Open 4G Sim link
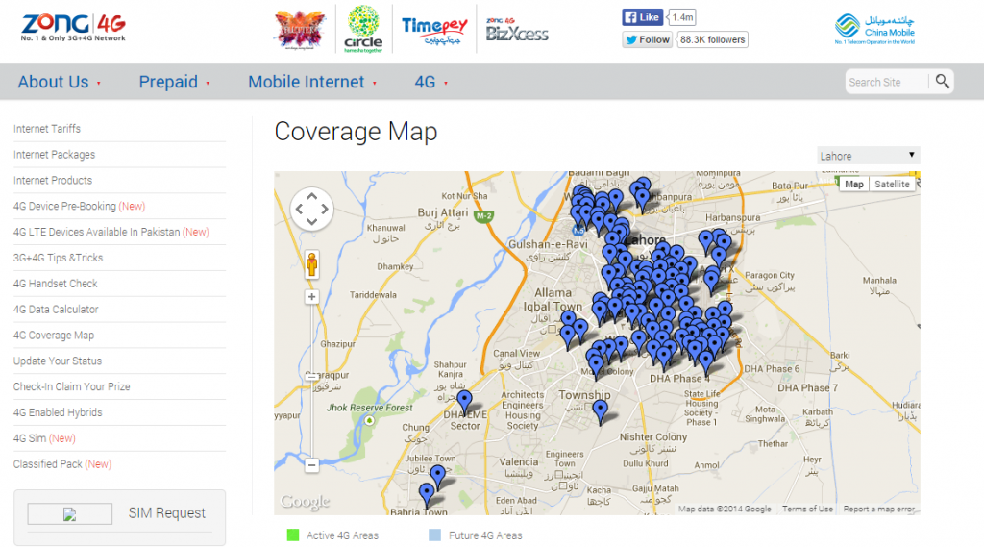 click(44, 438)
